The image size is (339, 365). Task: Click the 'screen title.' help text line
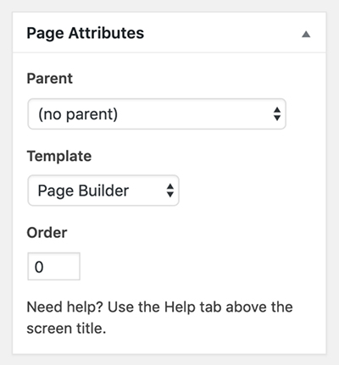click(66, 329)
